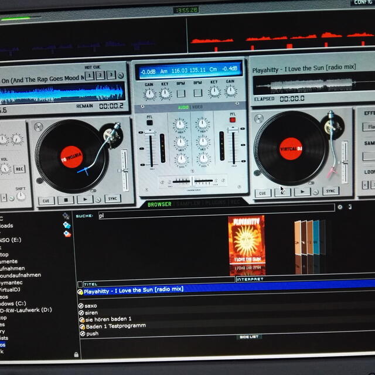Click the I Love The Sun cover
The width and height of the screenshot is (375, 375).
[x=246, y=244]
